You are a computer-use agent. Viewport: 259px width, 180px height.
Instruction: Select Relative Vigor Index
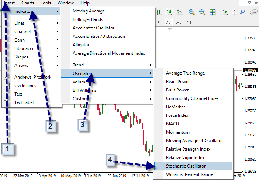click(x=193, y=158)
